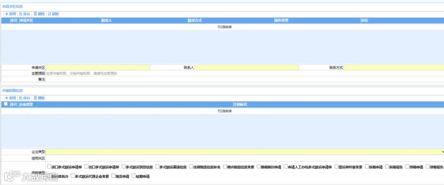Select 申请人工办结多式联运申请单 checkbox
Screen dimensions: 444x185
click(x=286, y=167)
